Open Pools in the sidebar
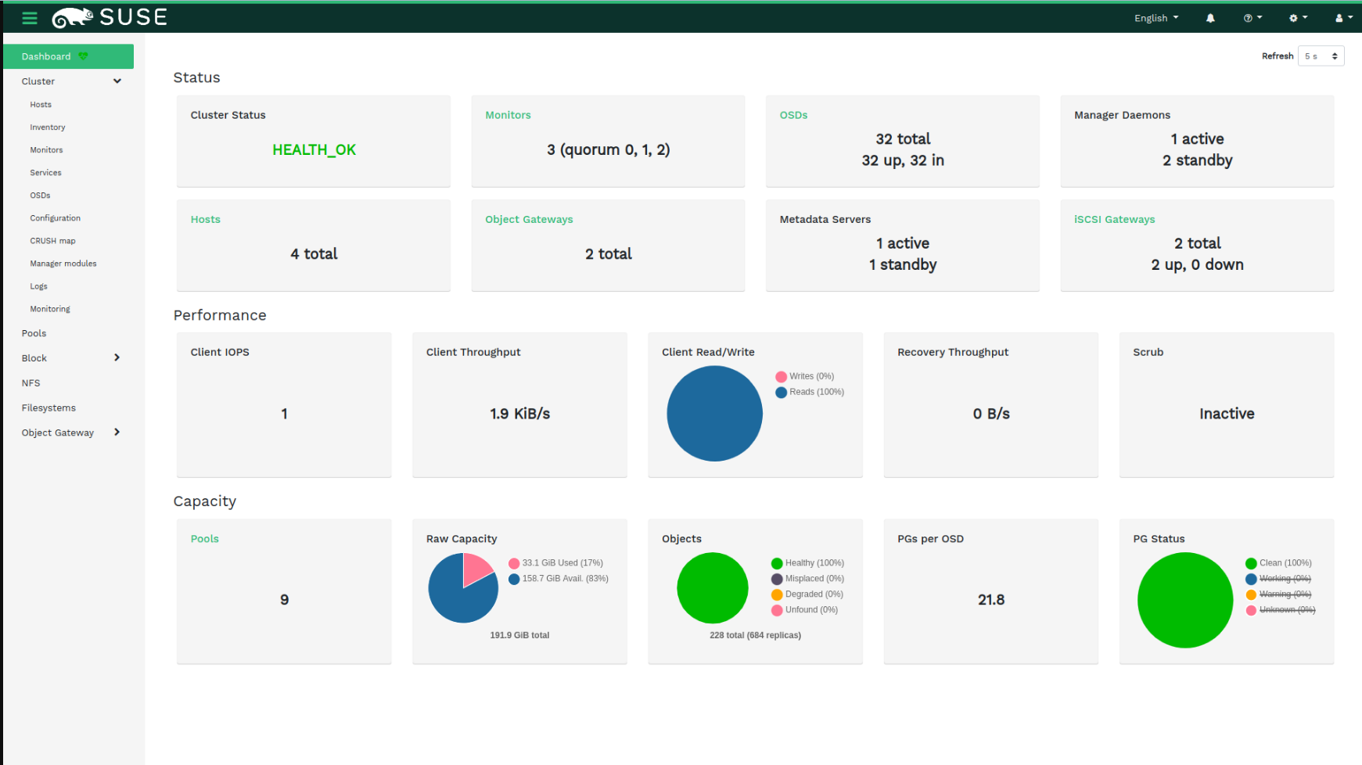This screenshot has width=1362, height=765. coord(34,333)
